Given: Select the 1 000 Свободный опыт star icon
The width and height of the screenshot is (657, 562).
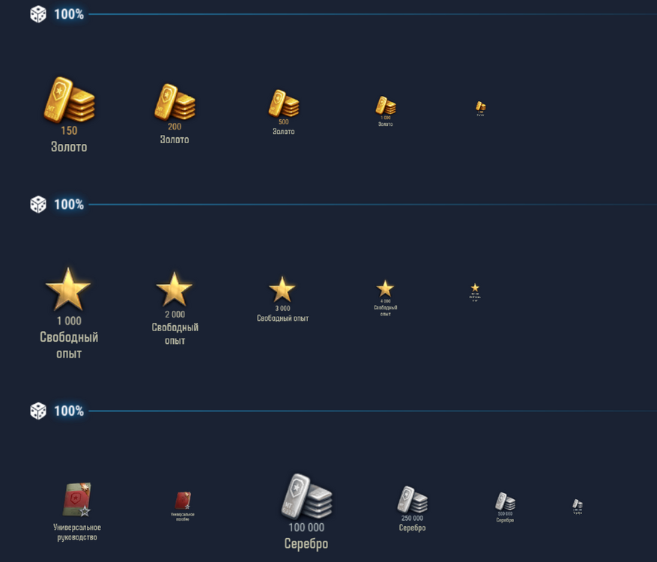Looking at the screenshot, I should click(x=69, y=288).
